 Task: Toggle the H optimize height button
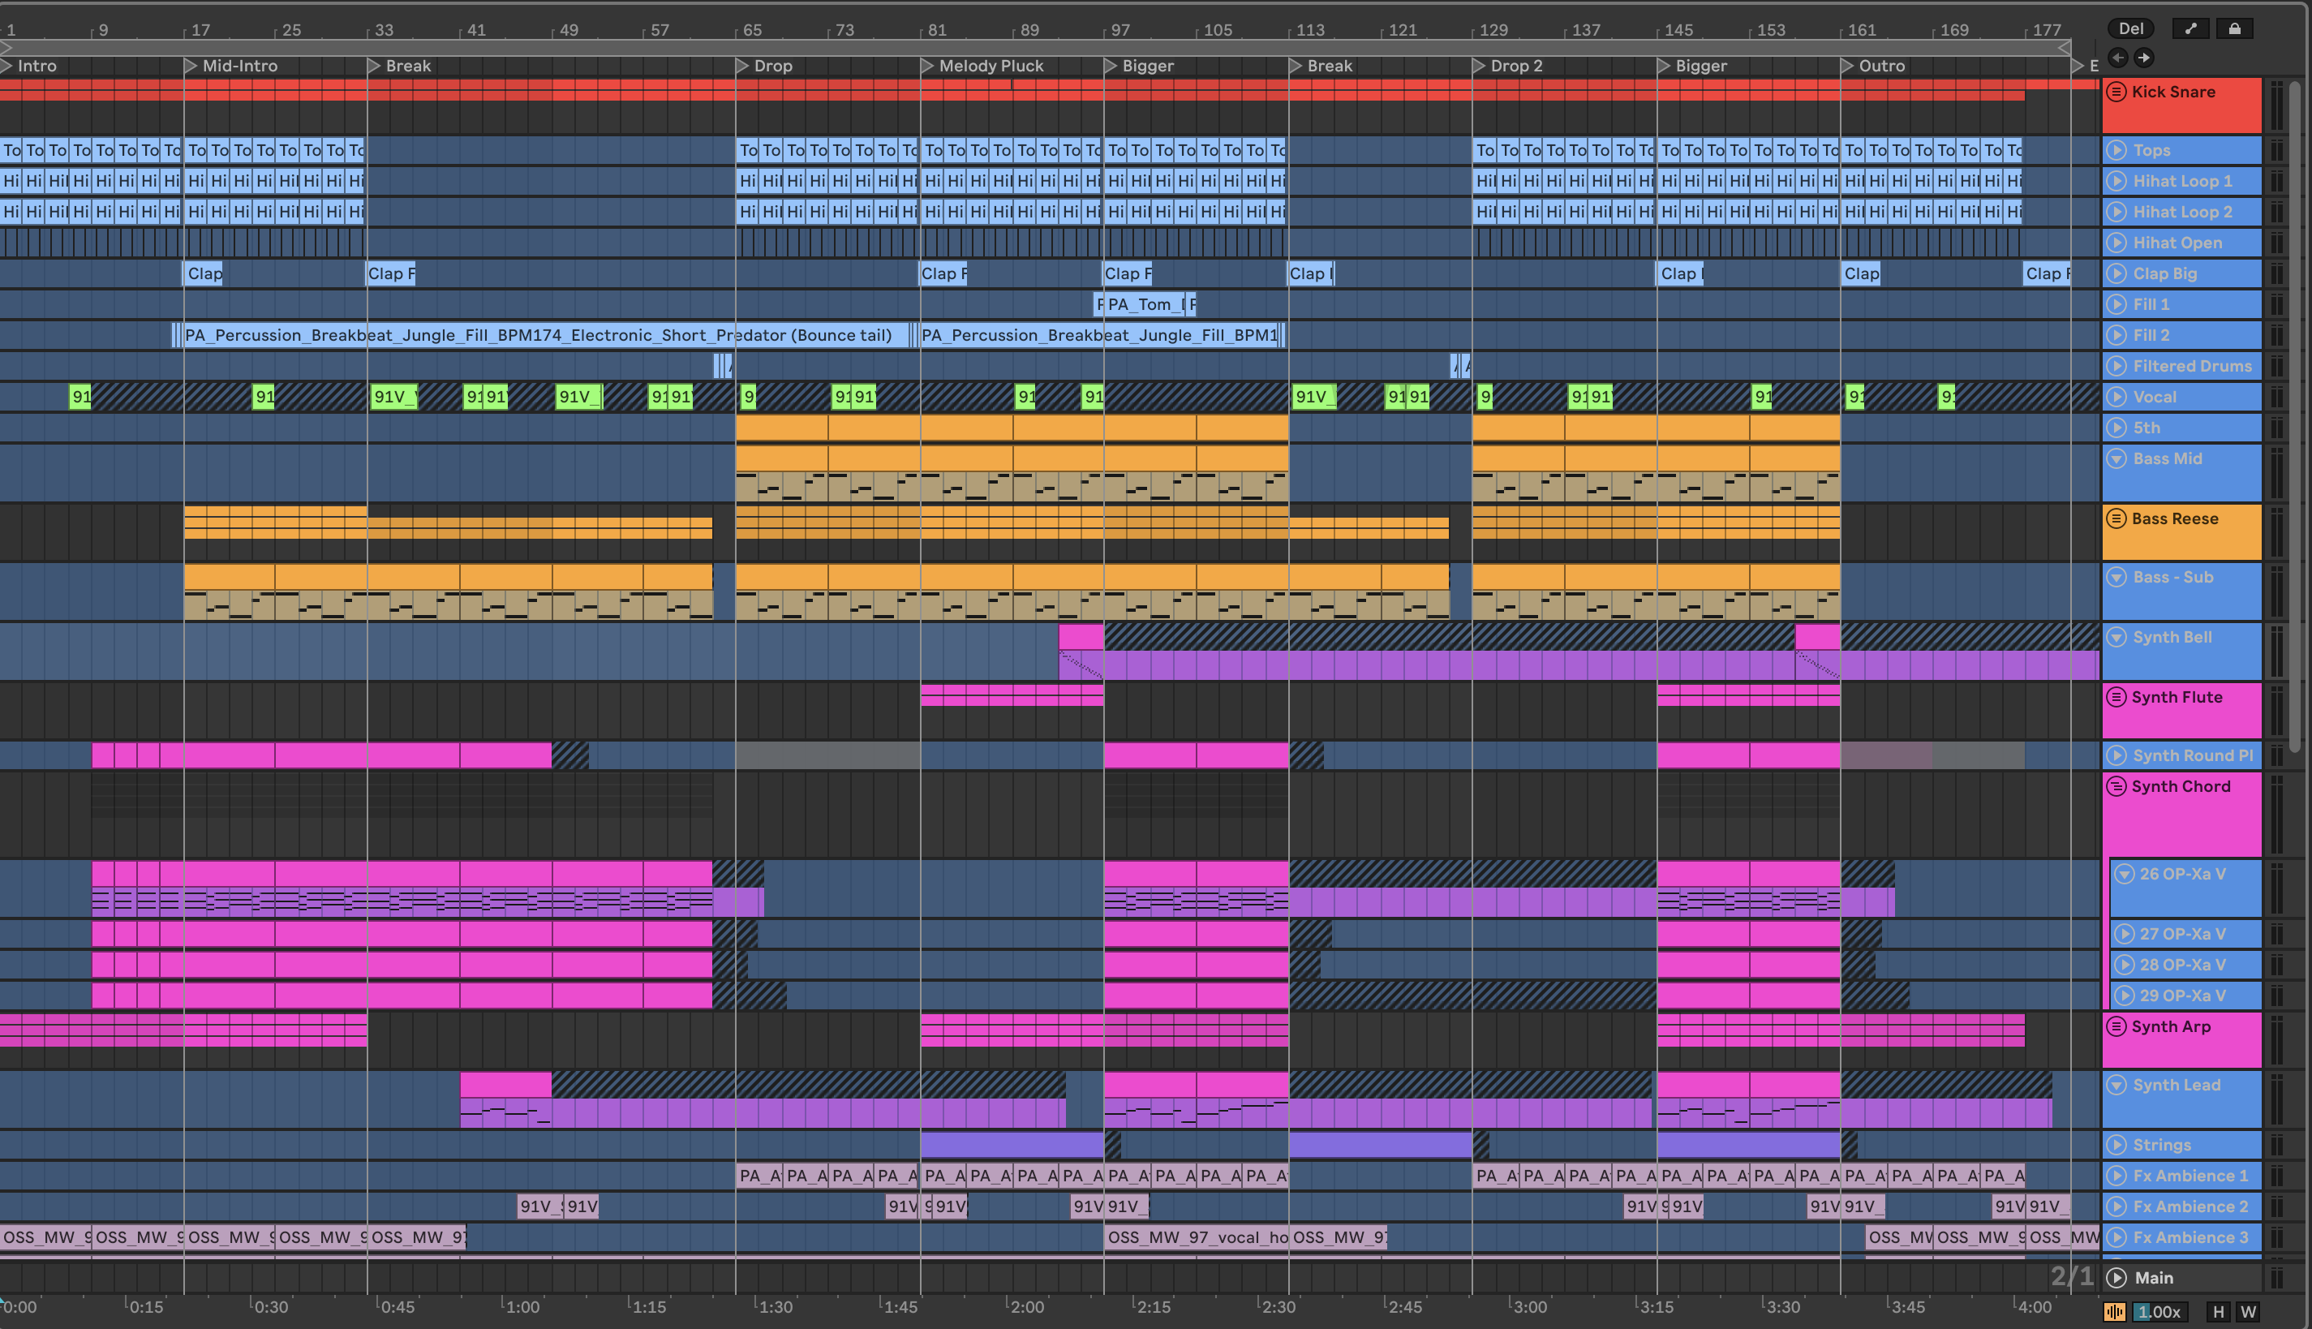click(x=2218, y=1313)
